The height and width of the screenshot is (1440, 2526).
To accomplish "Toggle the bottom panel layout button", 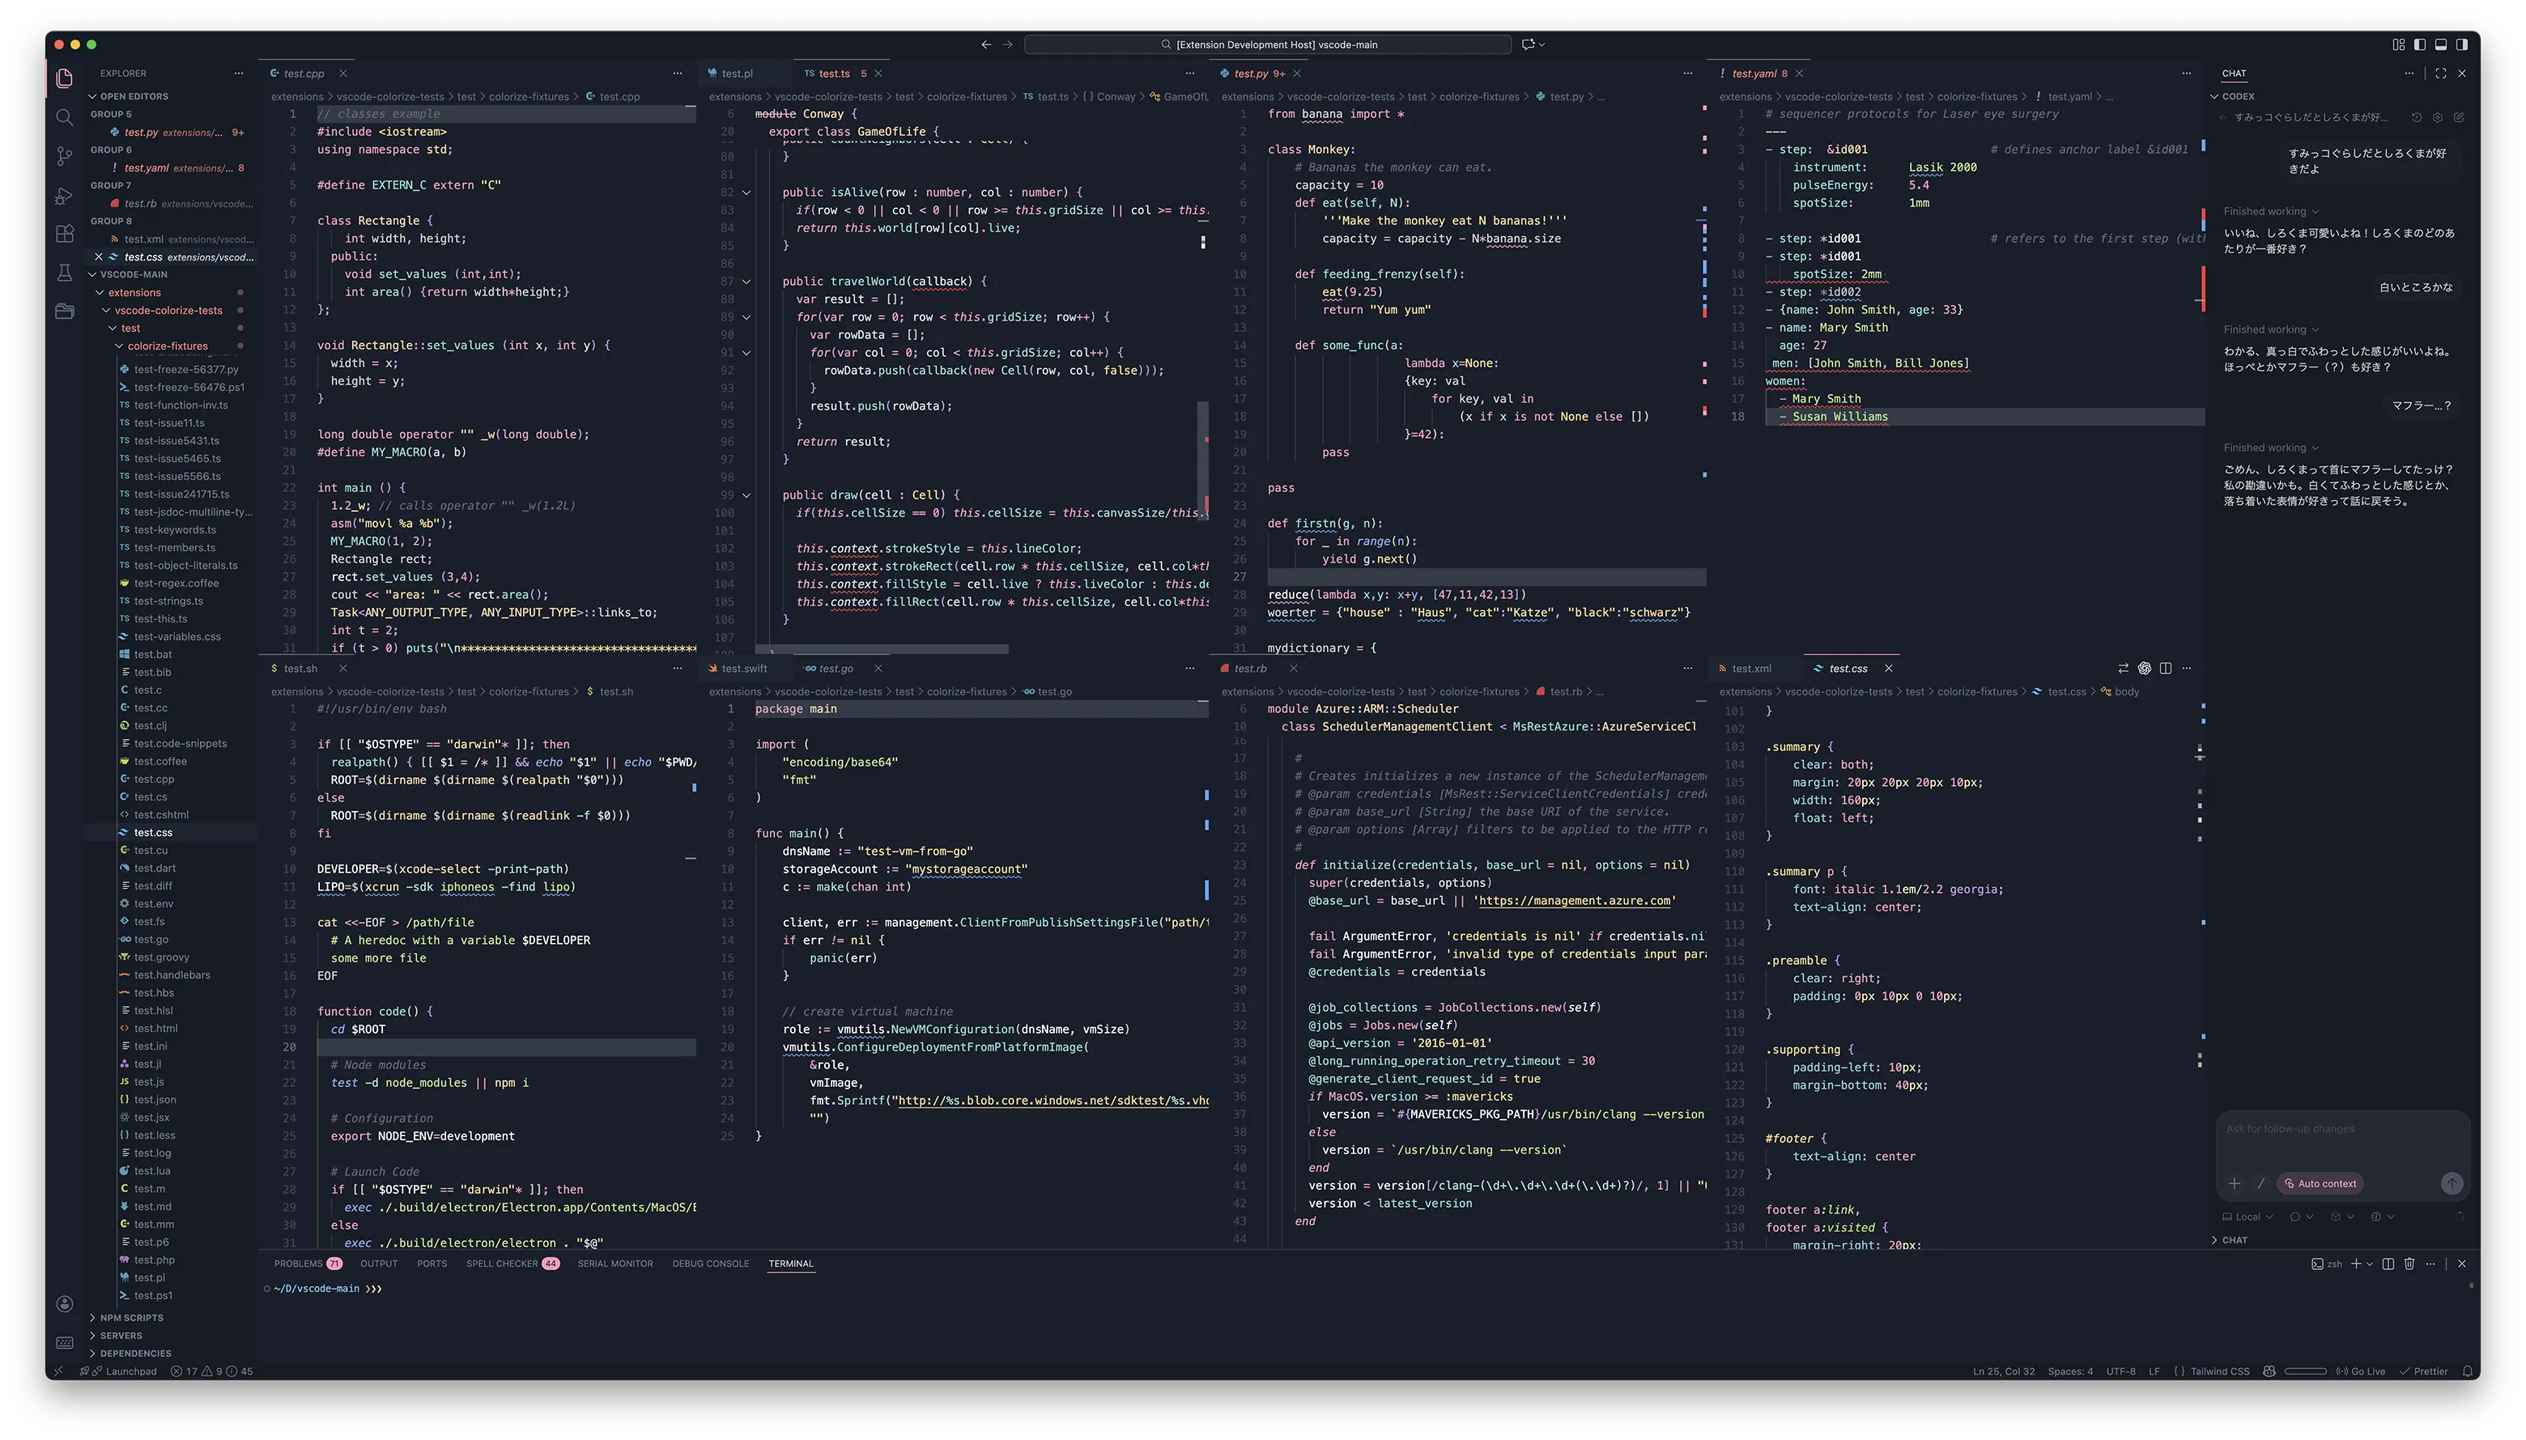I will [2441, 45].
